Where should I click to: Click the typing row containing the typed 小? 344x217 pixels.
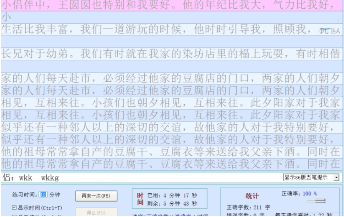[172, 17]
